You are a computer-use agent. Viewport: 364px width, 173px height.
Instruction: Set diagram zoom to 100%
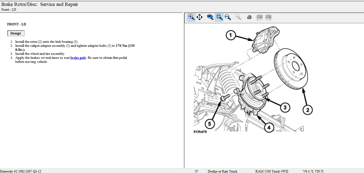pos(210,17)
